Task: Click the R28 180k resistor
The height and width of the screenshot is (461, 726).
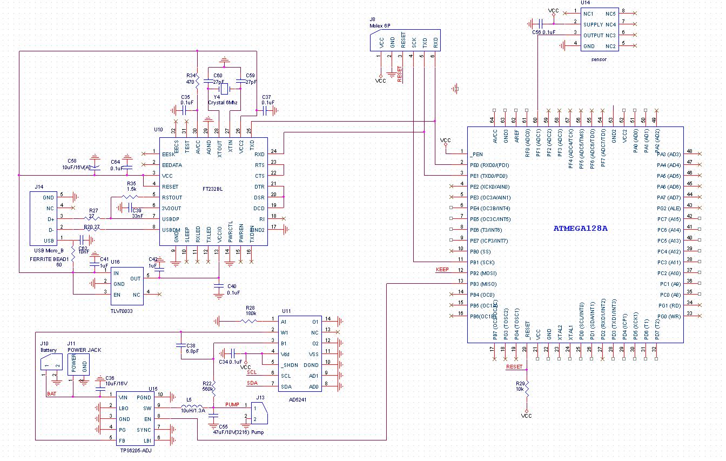Action: (x=249, y=321)
